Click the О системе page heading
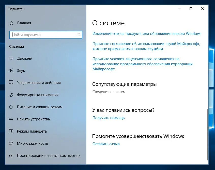 pos(108,23)
